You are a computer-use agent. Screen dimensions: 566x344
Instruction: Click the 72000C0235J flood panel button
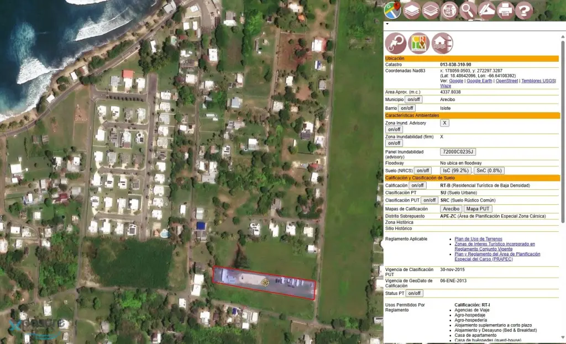458,152
